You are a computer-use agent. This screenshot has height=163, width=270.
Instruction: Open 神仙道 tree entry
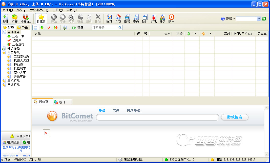pyautogui.click(x=18, y=65)
